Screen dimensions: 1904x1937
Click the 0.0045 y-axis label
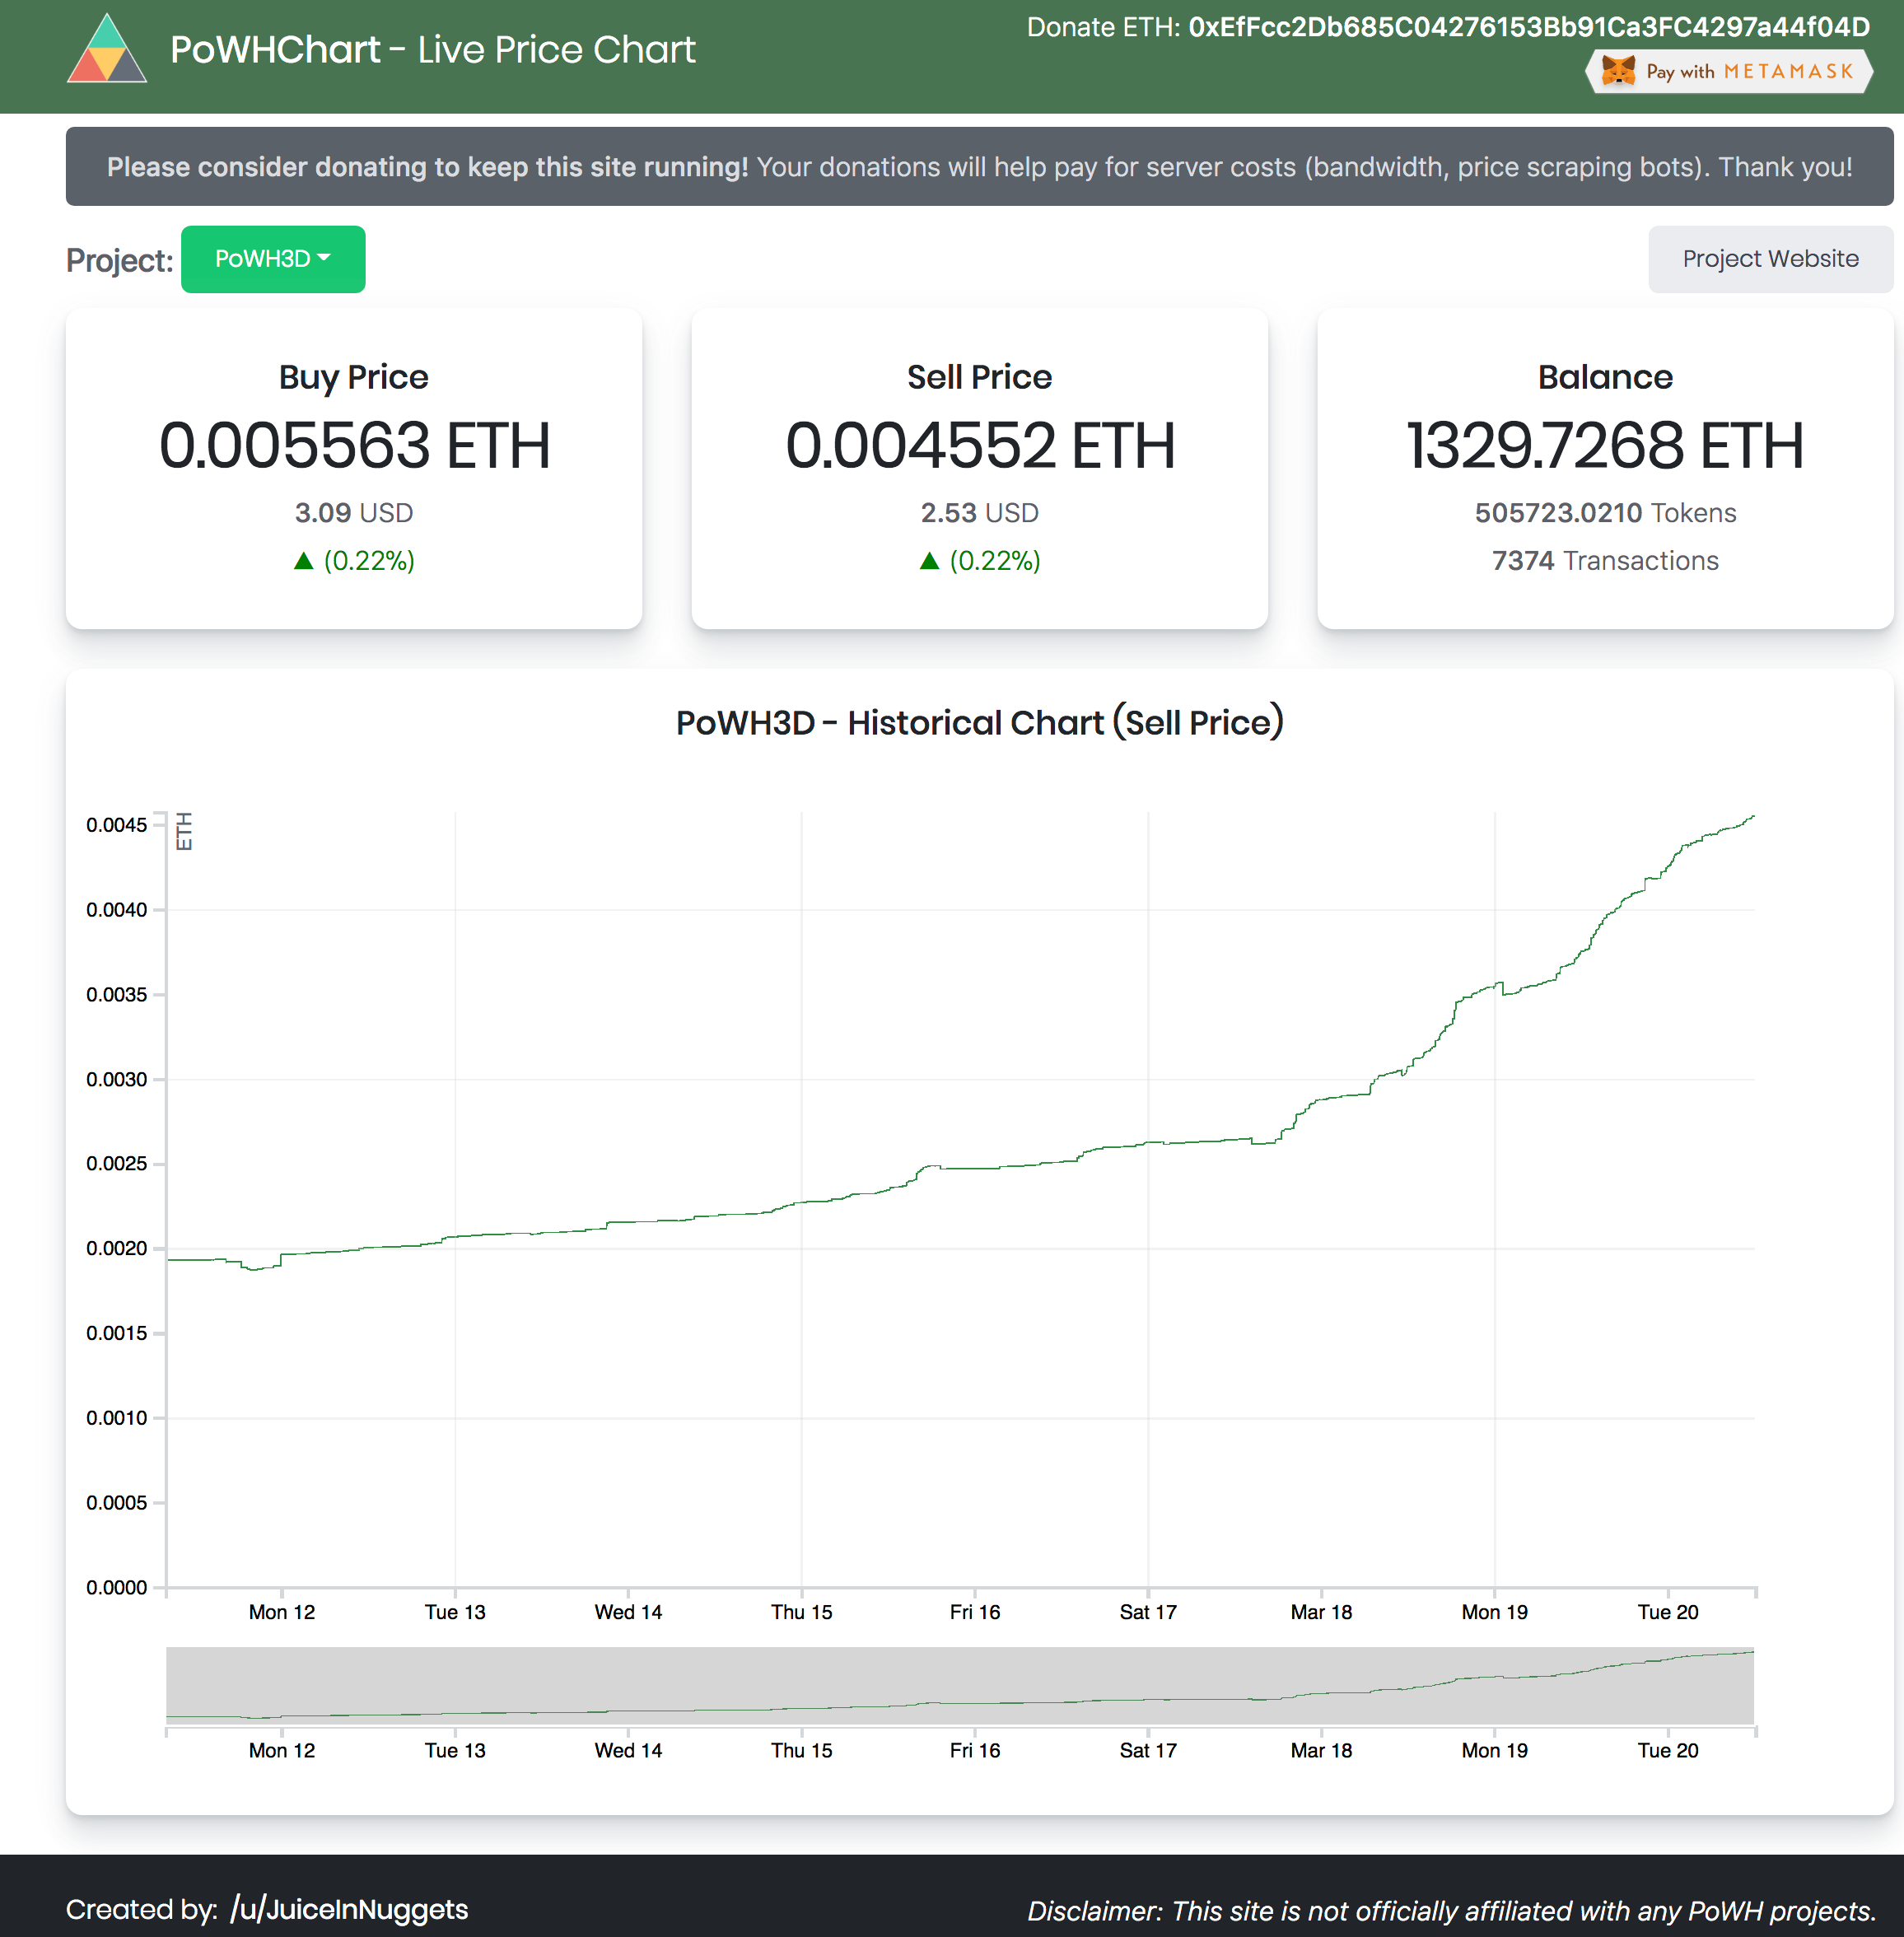(x=116, y=825)
